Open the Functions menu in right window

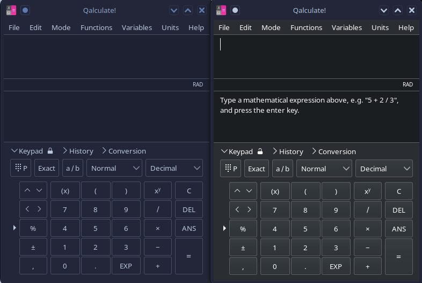[x=306, y=27]
